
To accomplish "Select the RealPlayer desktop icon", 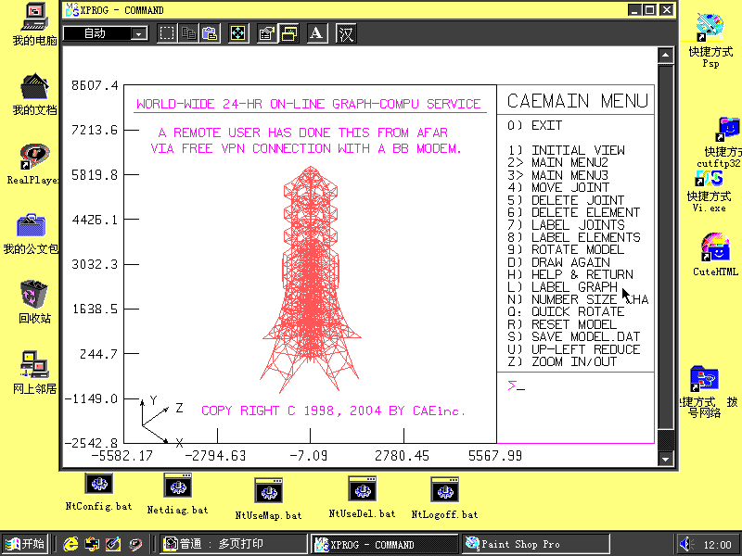I will tap(34, 156).
